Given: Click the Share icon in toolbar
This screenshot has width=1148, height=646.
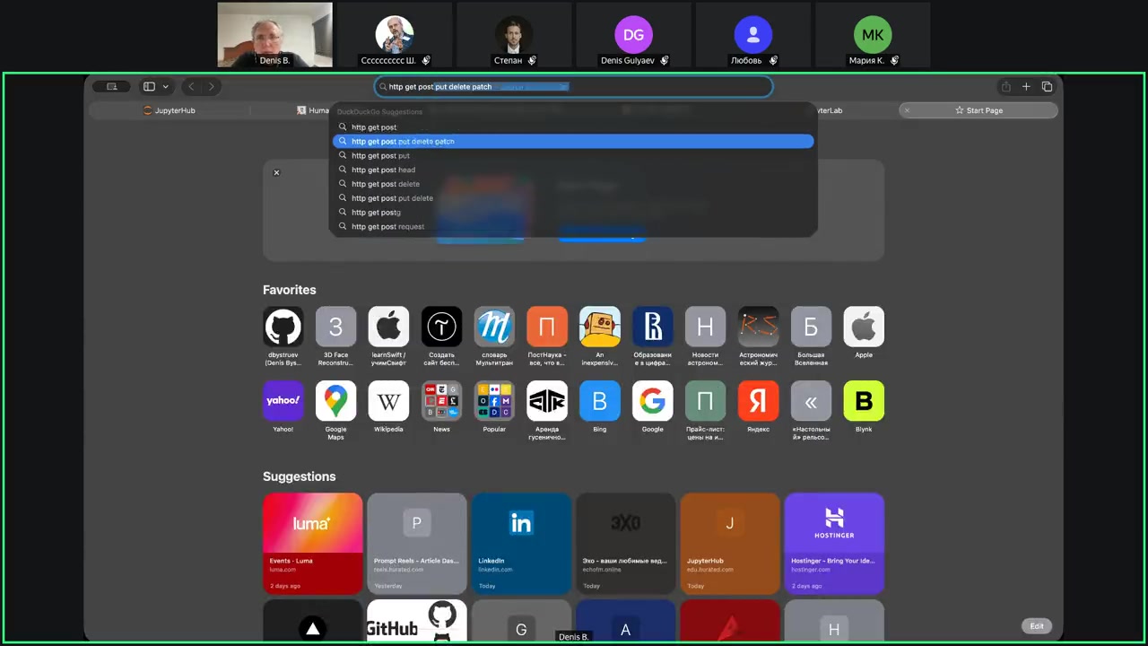Looking at the screenshot, I should click(x=1005, y=87).
